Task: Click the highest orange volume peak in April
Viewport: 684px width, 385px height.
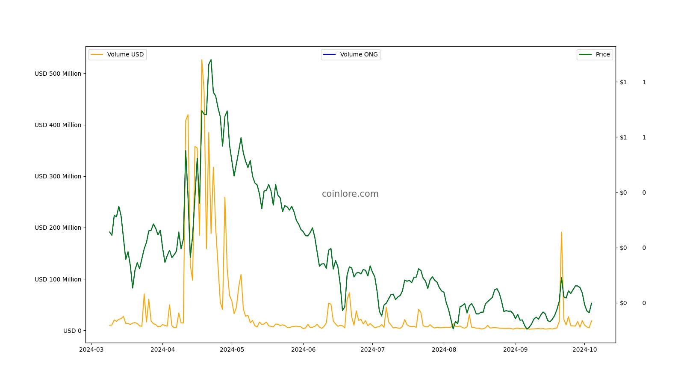Action: coord(202,60)
